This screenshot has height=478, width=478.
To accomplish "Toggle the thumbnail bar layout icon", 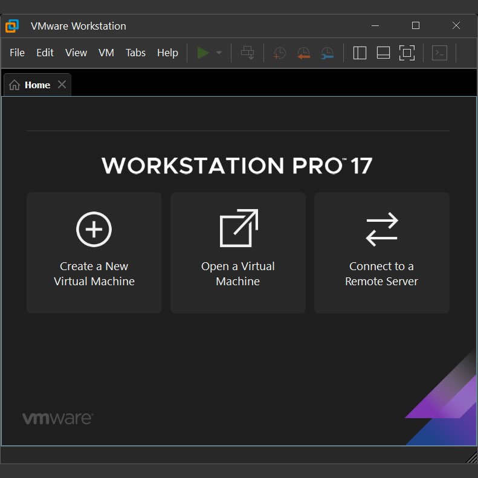I will click(x=383, y=53).
